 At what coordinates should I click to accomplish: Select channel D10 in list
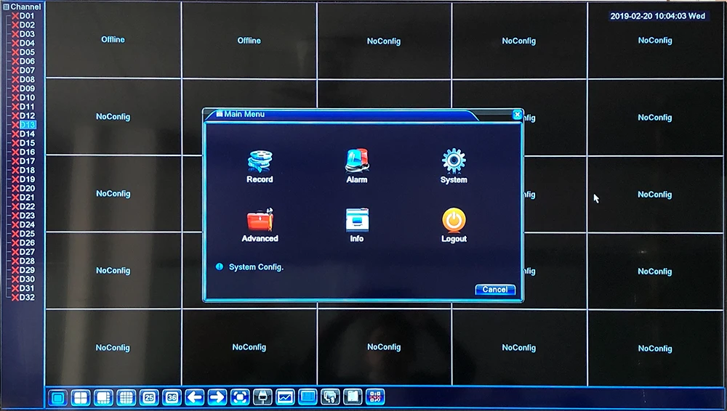(27, 97)
